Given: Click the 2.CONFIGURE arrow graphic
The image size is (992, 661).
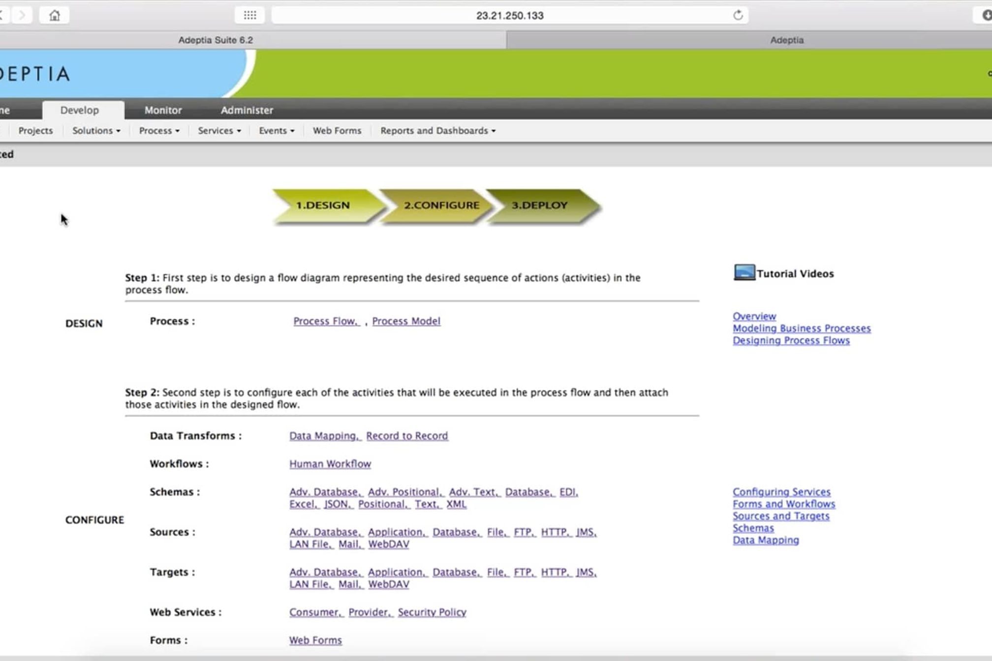Looking at the screenshot, I should point(441,206).
